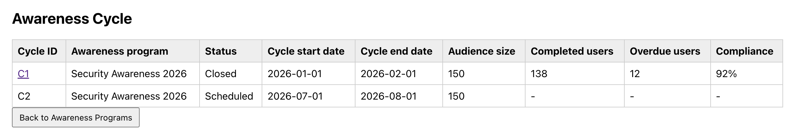
Task: Click the Cycle ID column header
Action: pos(38,51)
